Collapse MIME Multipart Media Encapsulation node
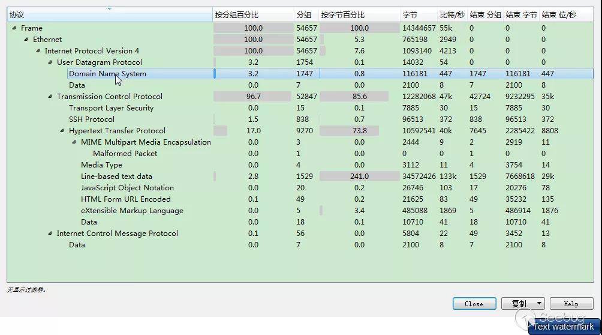The height and width of the screenshot is (335, 602). [x=74, y=142]
